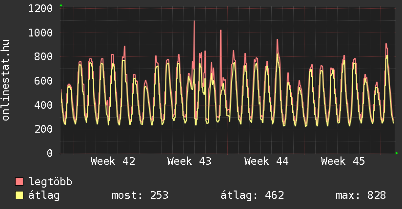
Task: Click the green arrow at x-axis right end
Action: (x=397, y=153)
